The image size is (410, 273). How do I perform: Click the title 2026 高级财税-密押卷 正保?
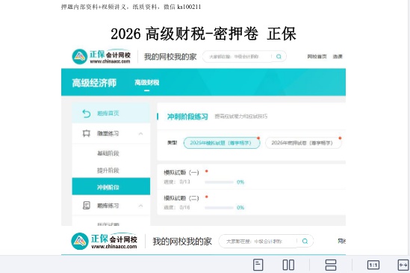pos(203,34)
